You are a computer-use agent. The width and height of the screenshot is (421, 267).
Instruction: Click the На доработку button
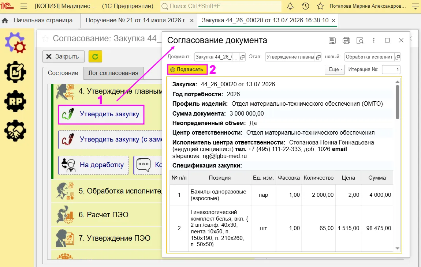coord(93,165)
